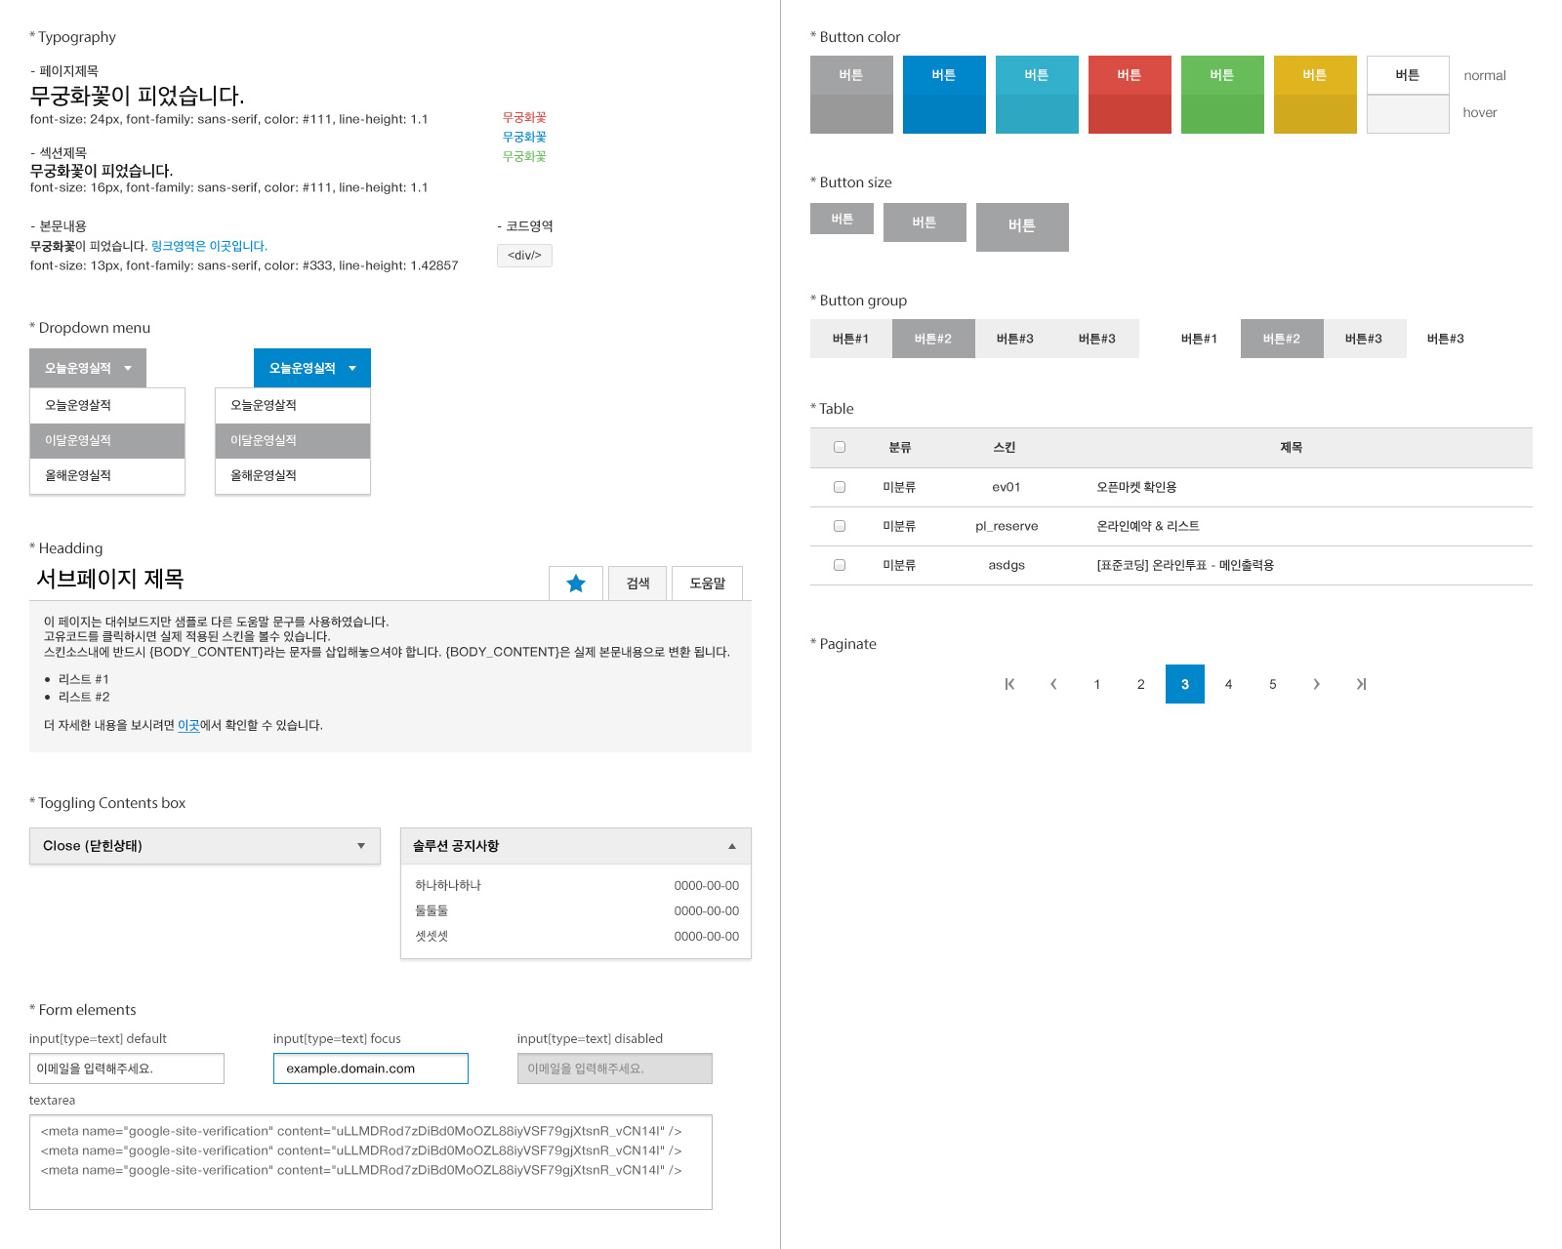The height and width of the screenshot is (1249, 1562).
Task: Go to next page using the arrow
Action: pos(1317,684)
